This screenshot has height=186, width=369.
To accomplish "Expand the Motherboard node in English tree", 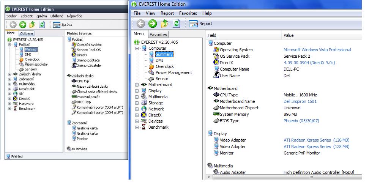I will (x=137, y=85).
